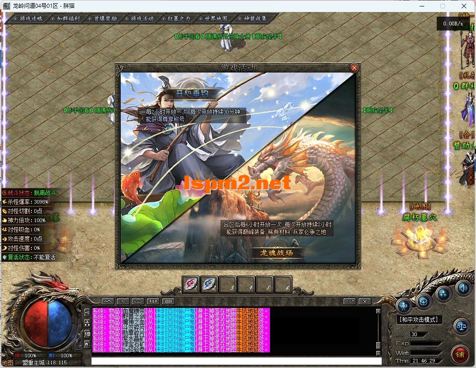476x368 pixels.
Task: Select empty hotbar slot 6
Action: point(283,284)
